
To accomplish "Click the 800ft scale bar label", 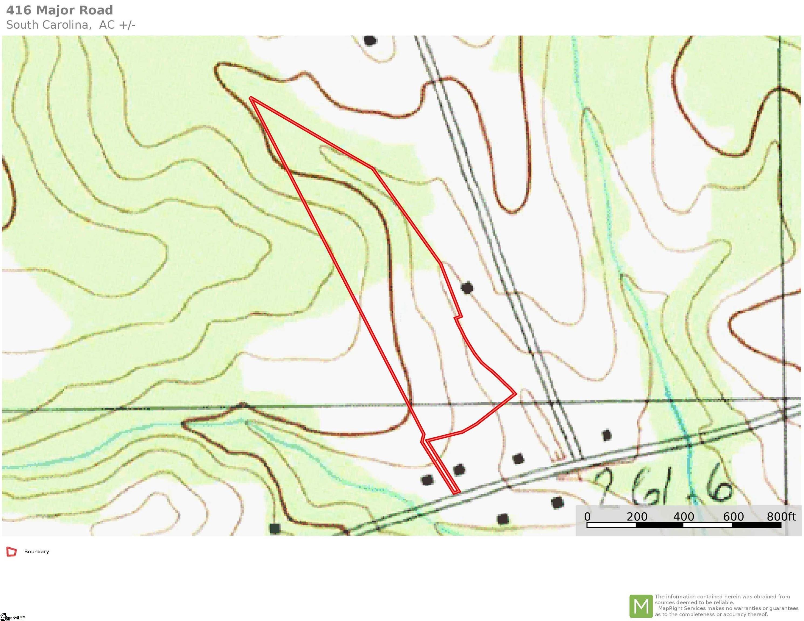I will click(x=781, y=517).
